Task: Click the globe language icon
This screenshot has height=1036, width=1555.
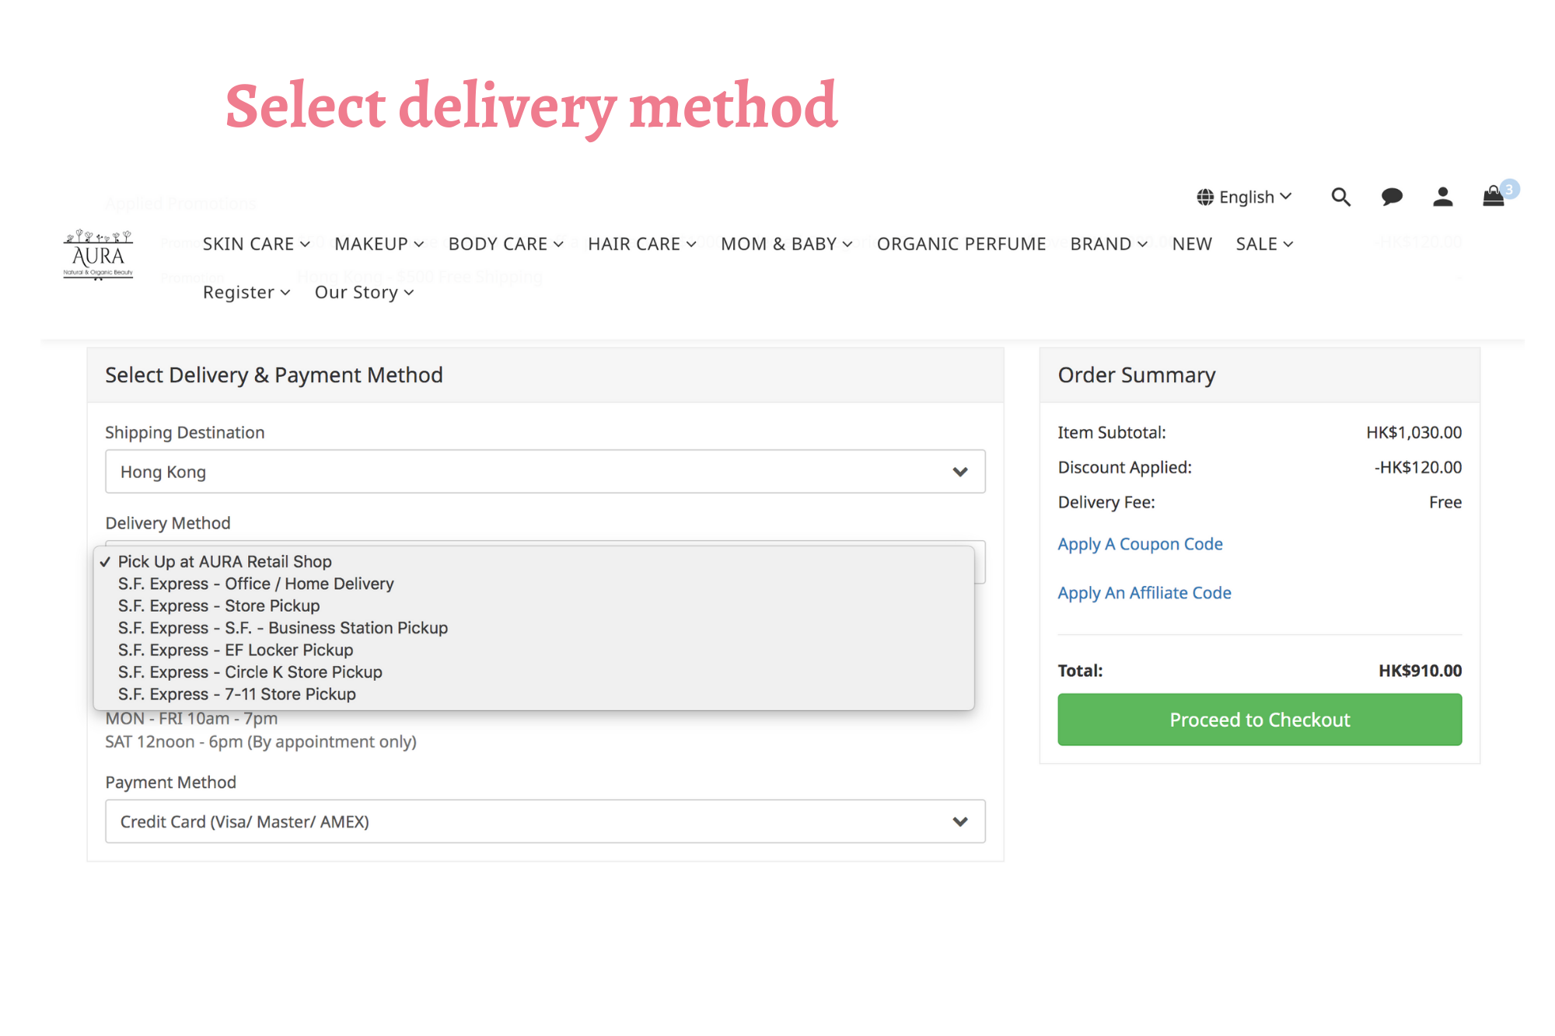Action: coord(1205,197)
